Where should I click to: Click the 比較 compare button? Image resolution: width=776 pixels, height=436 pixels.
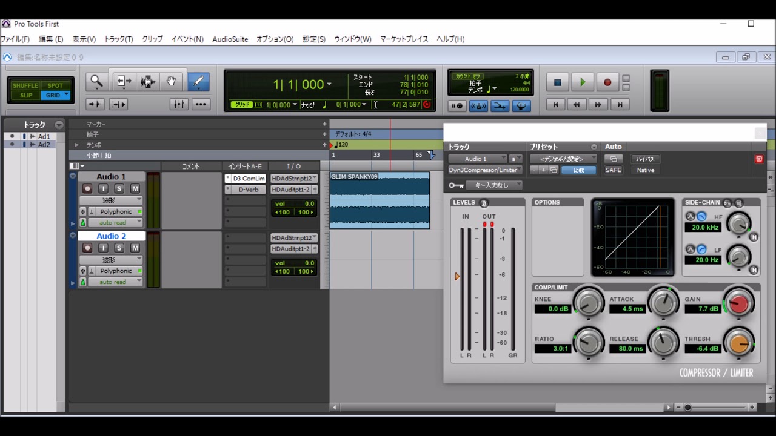(x=579, y=170)
